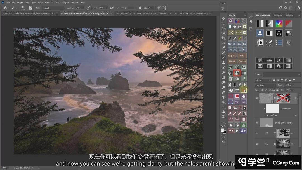The width and height of the screenshot is (302, 170).
Task: Click the S&M button in TK8 panel
Action: (x=237, y=119)
